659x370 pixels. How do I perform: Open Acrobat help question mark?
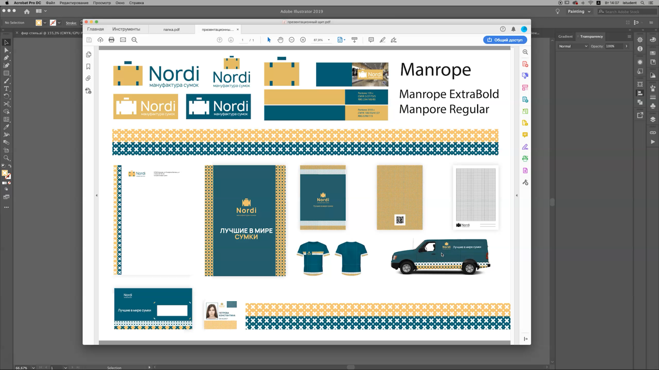click(503, 29)
